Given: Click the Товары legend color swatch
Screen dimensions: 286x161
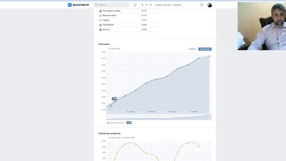Looking at the screenshot, I should (100, 20).
